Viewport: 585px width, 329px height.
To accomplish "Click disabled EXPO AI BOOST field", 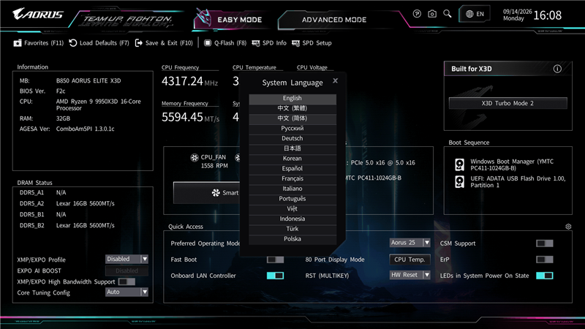I will (x=127, y=271).
